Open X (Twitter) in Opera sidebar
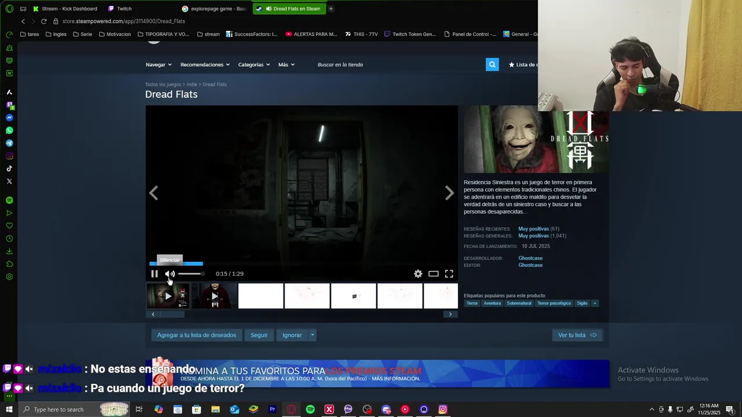 9,181
